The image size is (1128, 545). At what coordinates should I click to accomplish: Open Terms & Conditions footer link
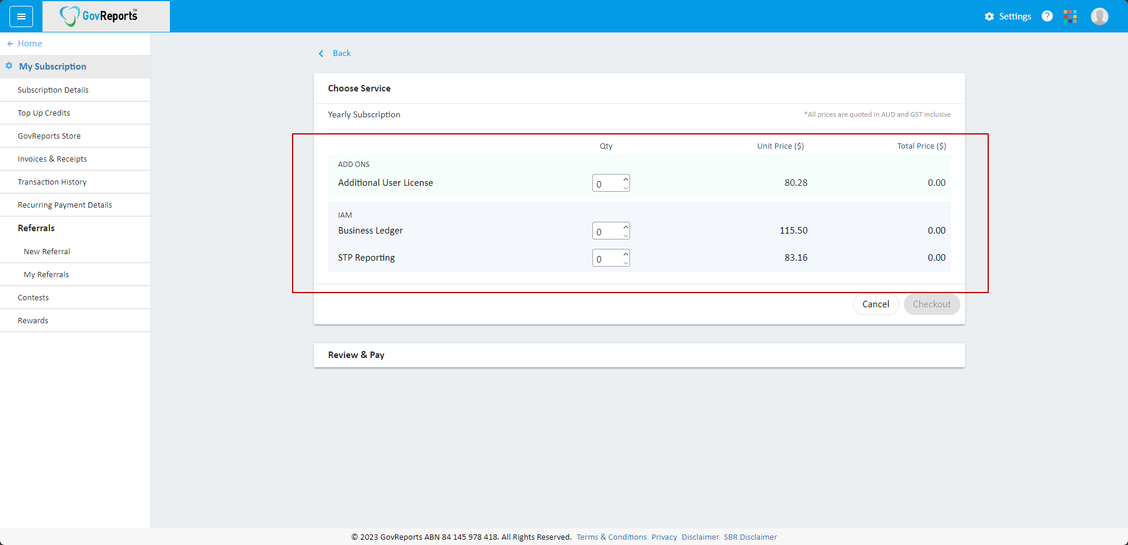(611, 537)
